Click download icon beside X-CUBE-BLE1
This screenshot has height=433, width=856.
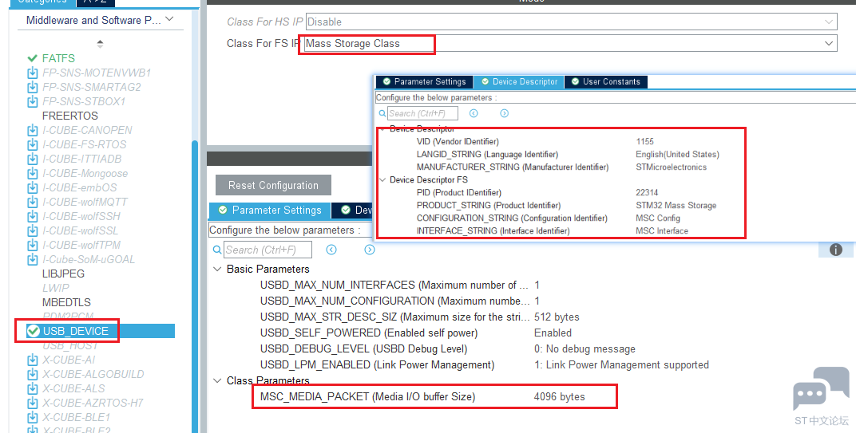pos(32,417)
